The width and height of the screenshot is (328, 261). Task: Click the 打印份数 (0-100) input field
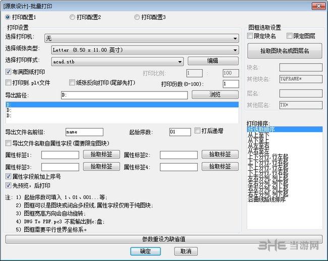pos(231,84)
